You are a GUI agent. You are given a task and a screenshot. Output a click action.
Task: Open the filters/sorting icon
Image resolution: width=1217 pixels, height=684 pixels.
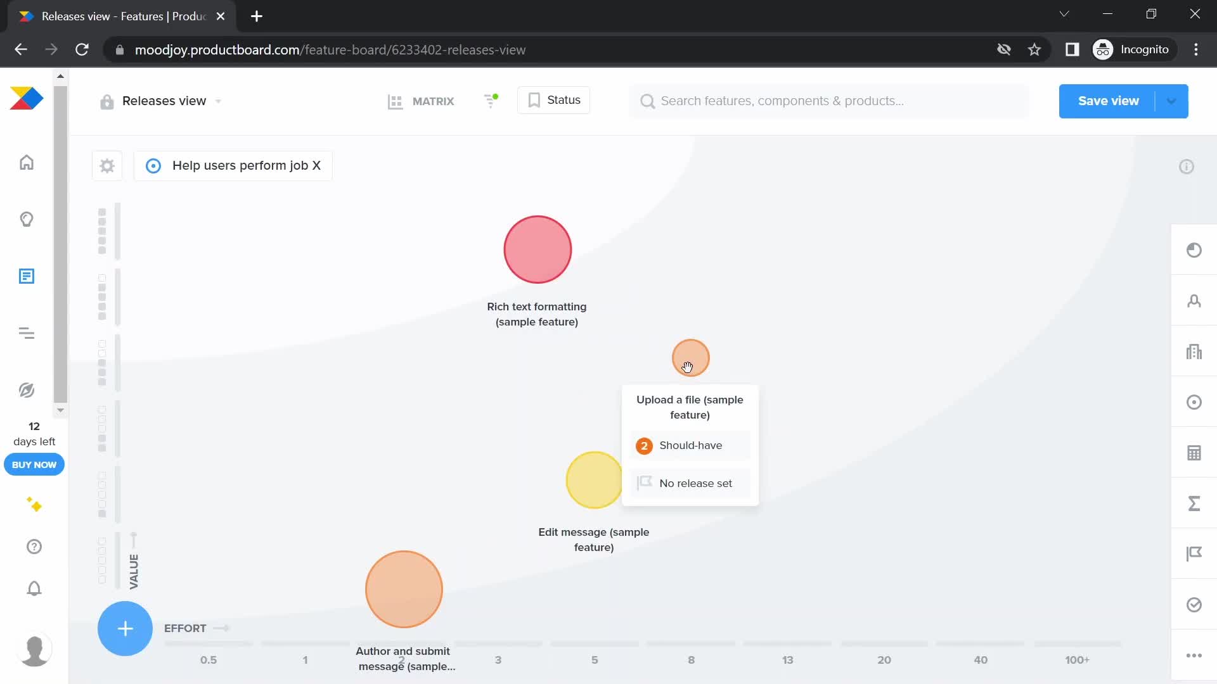click(491, 100)
